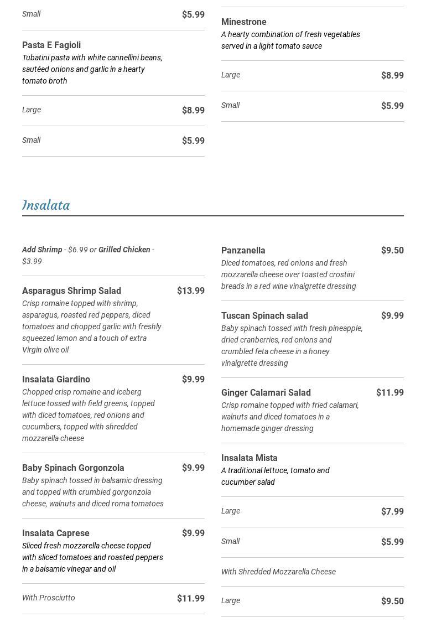Viewport: 426px width, 622px height.
Task: Click the $11.99 Ginger Calamari Salad price
Action: (389, 393)
